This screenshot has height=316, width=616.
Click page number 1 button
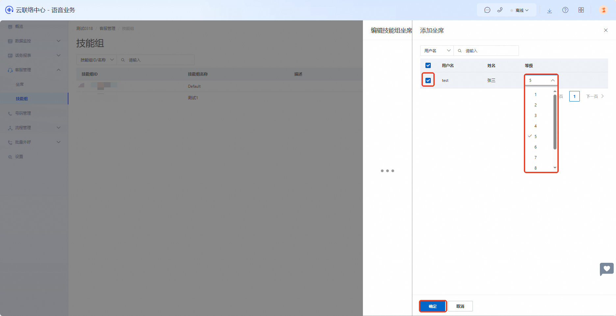tap(575, 97)
